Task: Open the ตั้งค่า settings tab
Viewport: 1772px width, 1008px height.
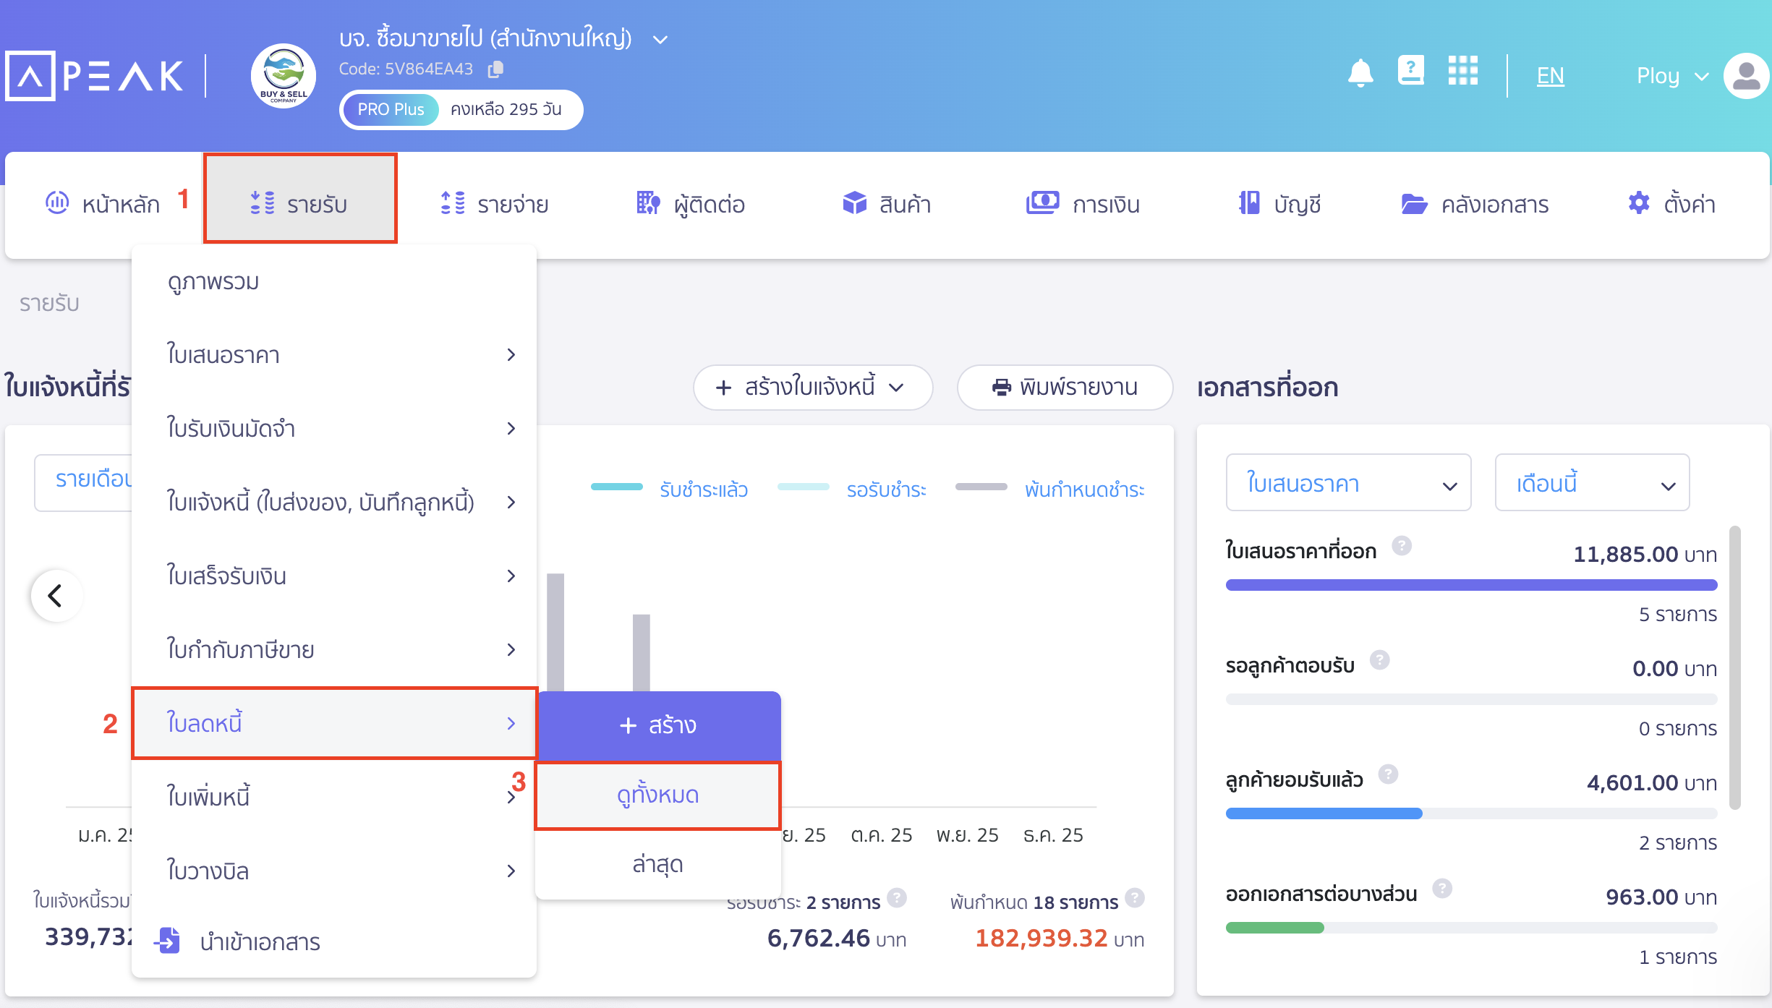Action: pos(1671,204)
